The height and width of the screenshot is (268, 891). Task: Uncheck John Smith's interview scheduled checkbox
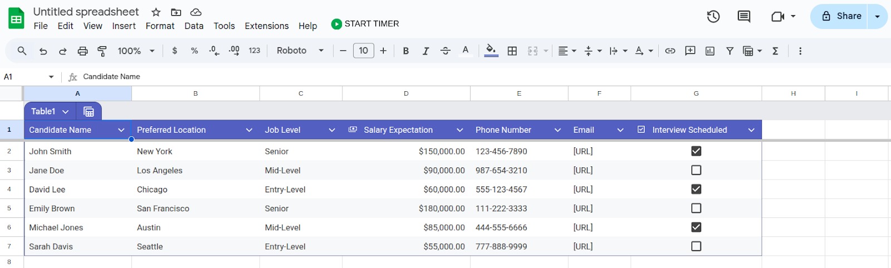tap(696, 151)
